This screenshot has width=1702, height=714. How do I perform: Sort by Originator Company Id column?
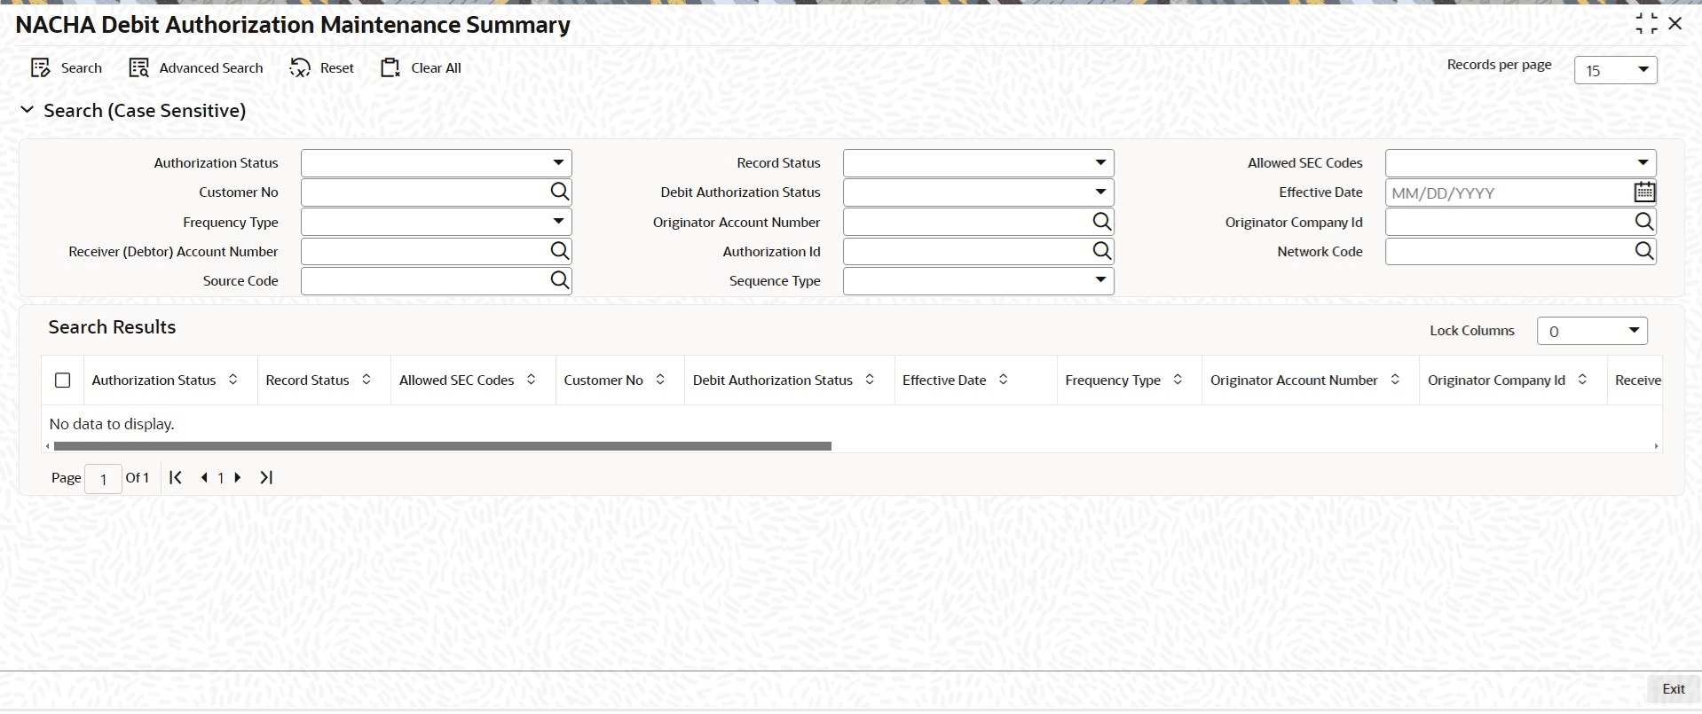(x=1582, y=380)
